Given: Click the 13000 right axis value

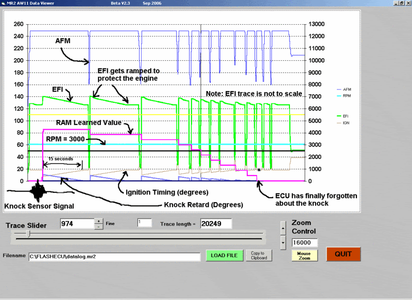Looking at the screenshot, I should coord(316,24).
